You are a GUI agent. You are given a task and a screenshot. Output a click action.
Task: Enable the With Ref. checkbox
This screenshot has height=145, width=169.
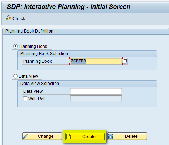coord(25,99)
